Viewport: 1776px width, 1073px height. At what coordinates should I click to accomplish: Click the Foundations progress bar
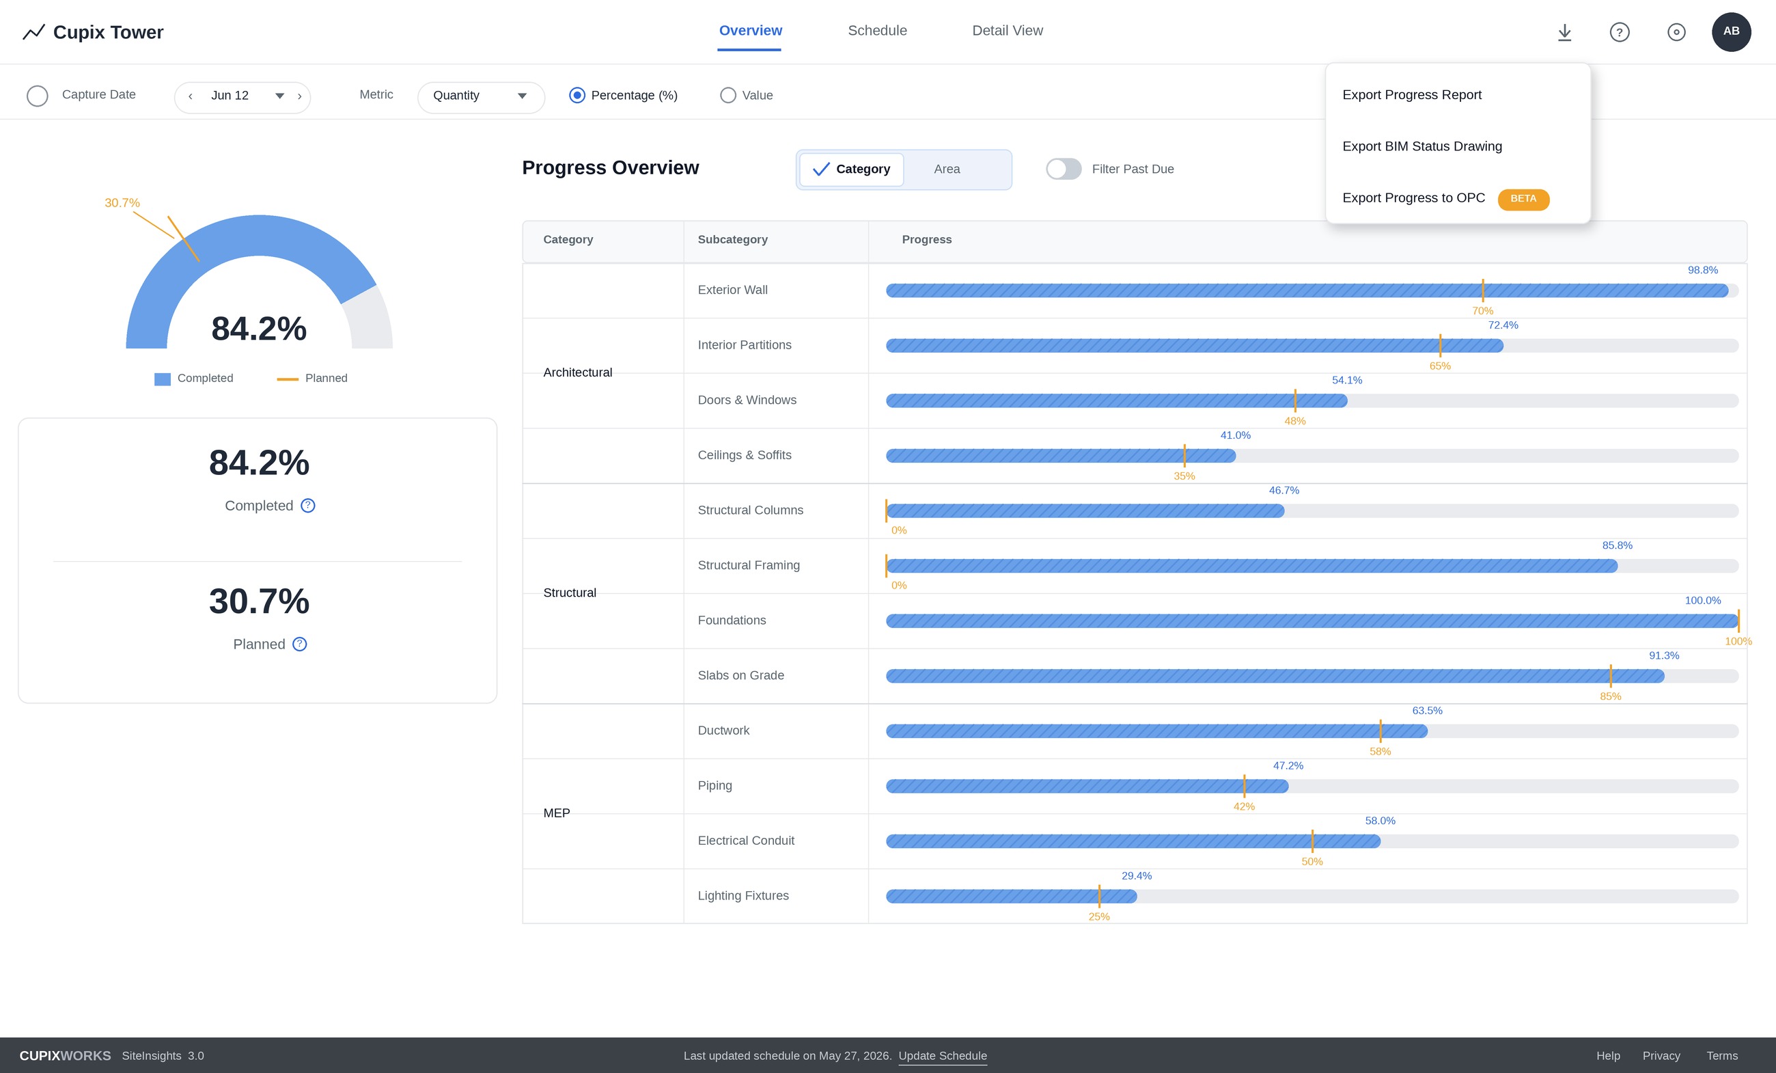point(1312,621)
